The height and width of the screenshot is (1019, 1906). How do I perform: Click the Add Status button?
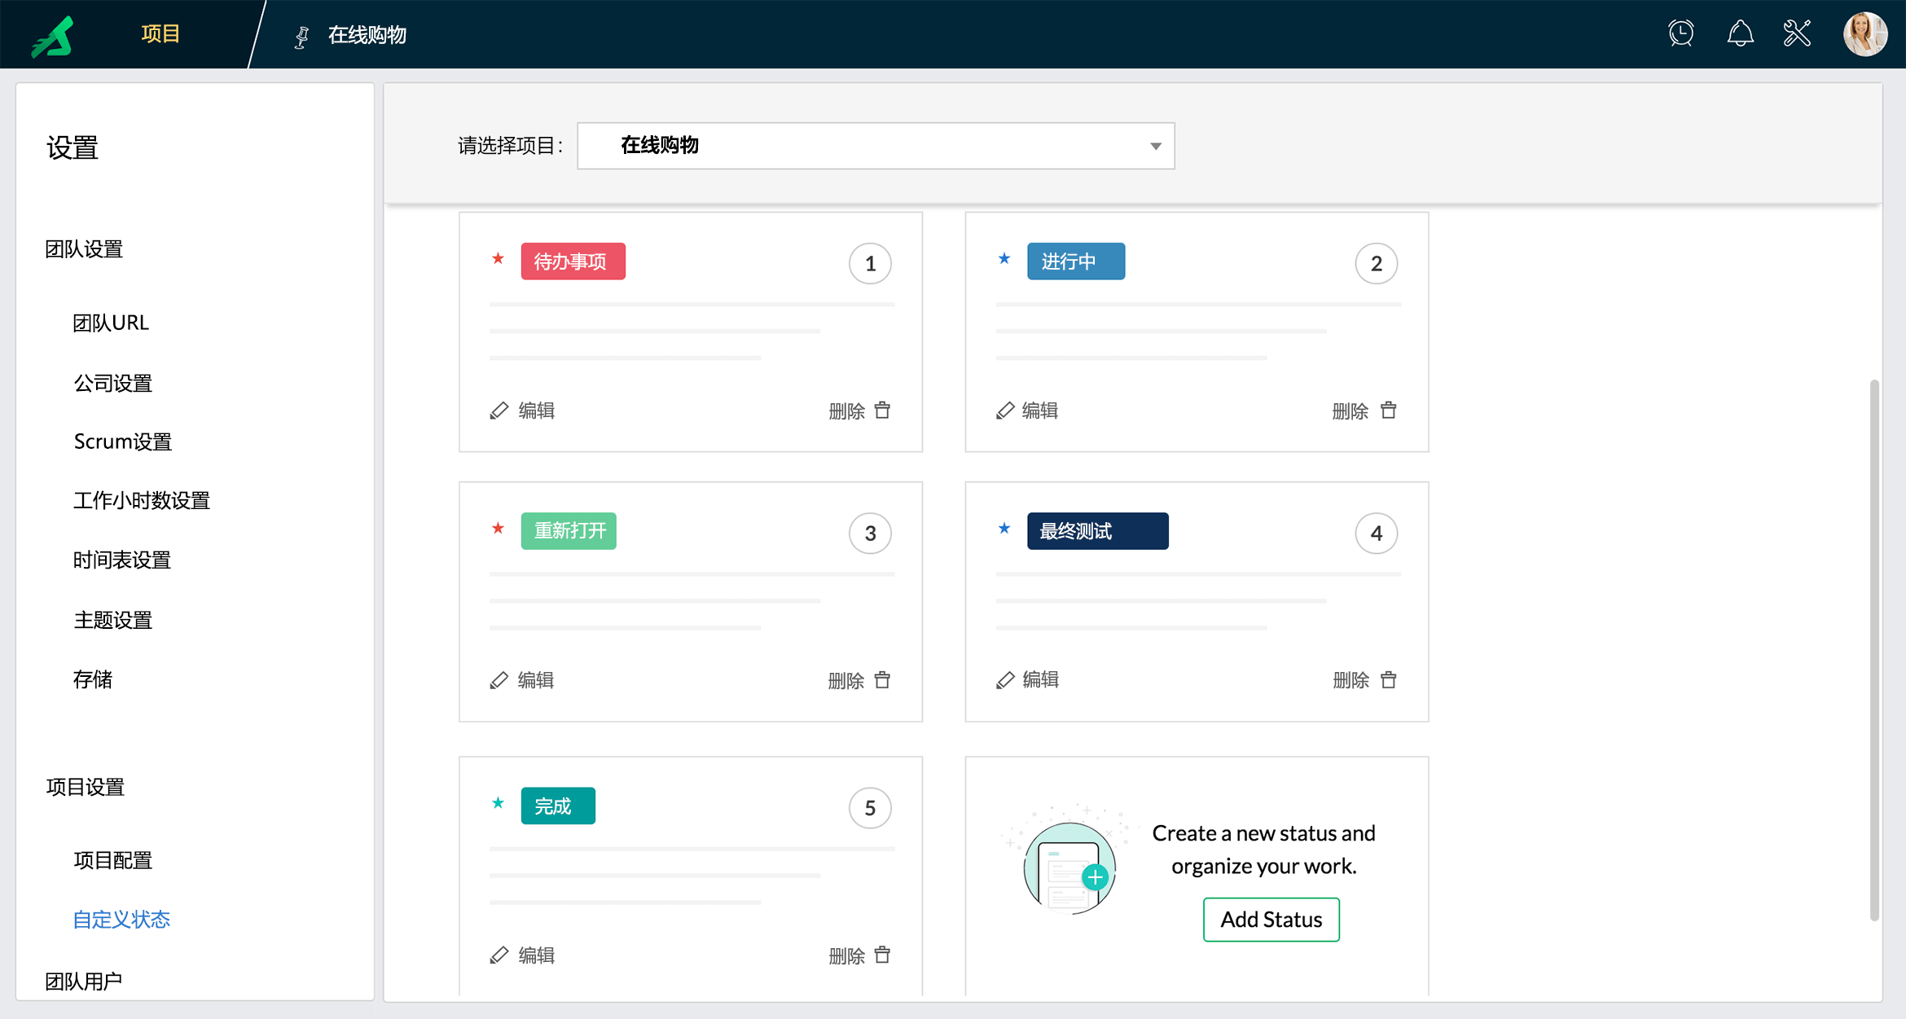click(x=1271, y=920)
